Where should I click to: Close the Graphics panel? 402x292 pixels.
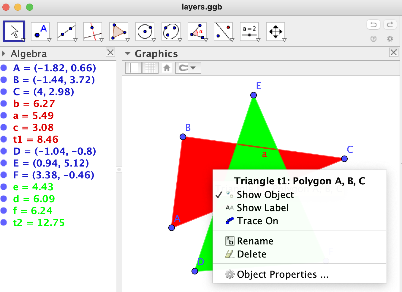pos(394,53)
